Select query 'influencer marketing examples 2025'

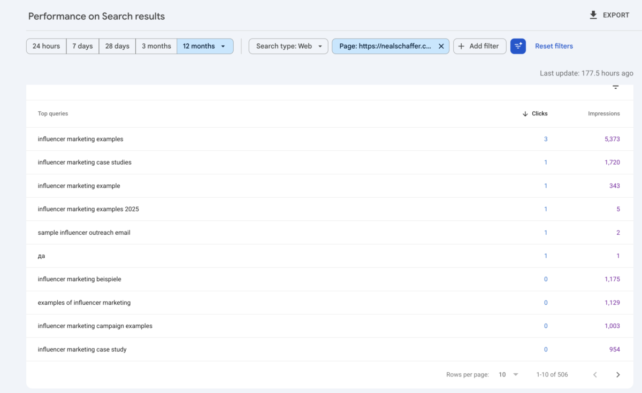(88, 209)
